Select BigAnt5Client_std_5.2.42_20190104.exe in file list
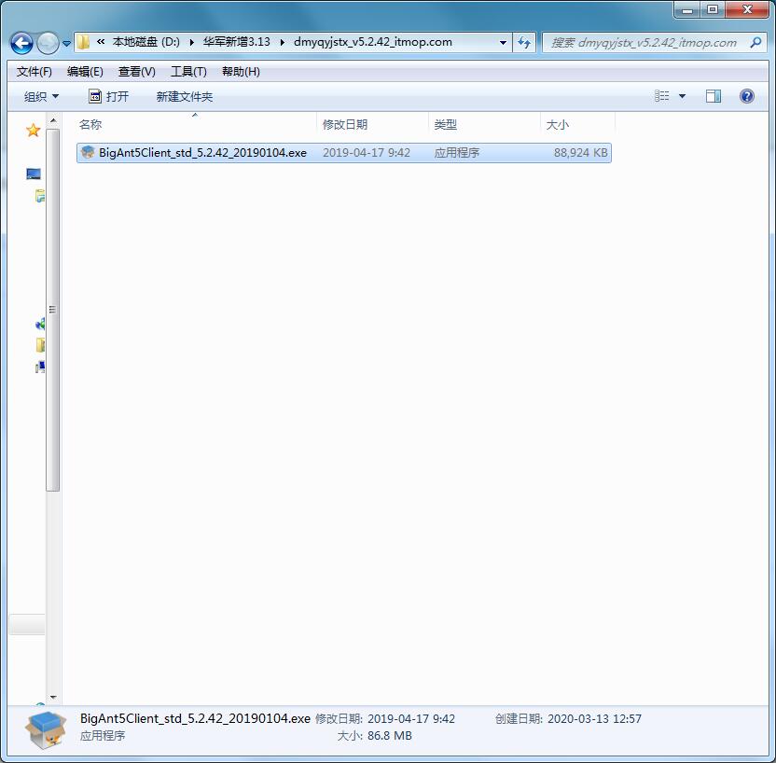Screen dimensions: 776x763 [203, 152]
